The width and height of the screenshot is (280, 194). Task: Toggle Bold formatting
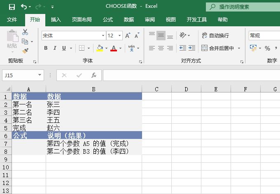pos(46,48)
